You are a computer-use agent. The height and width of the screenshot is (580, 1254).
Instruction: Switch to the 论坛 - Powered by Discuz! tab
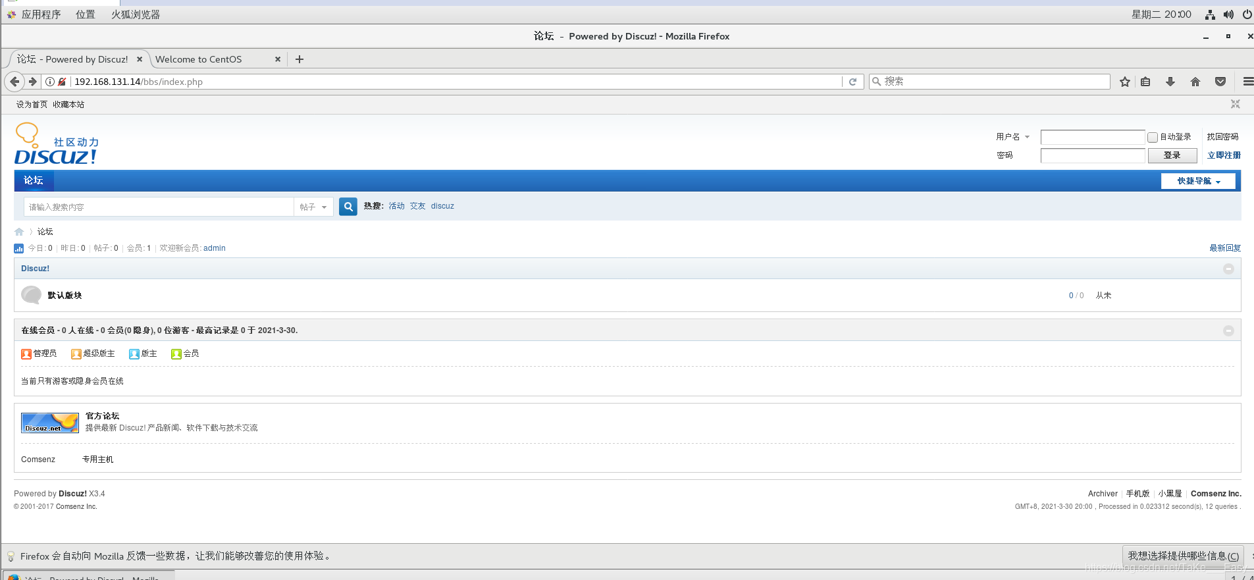tap(72, 59)
